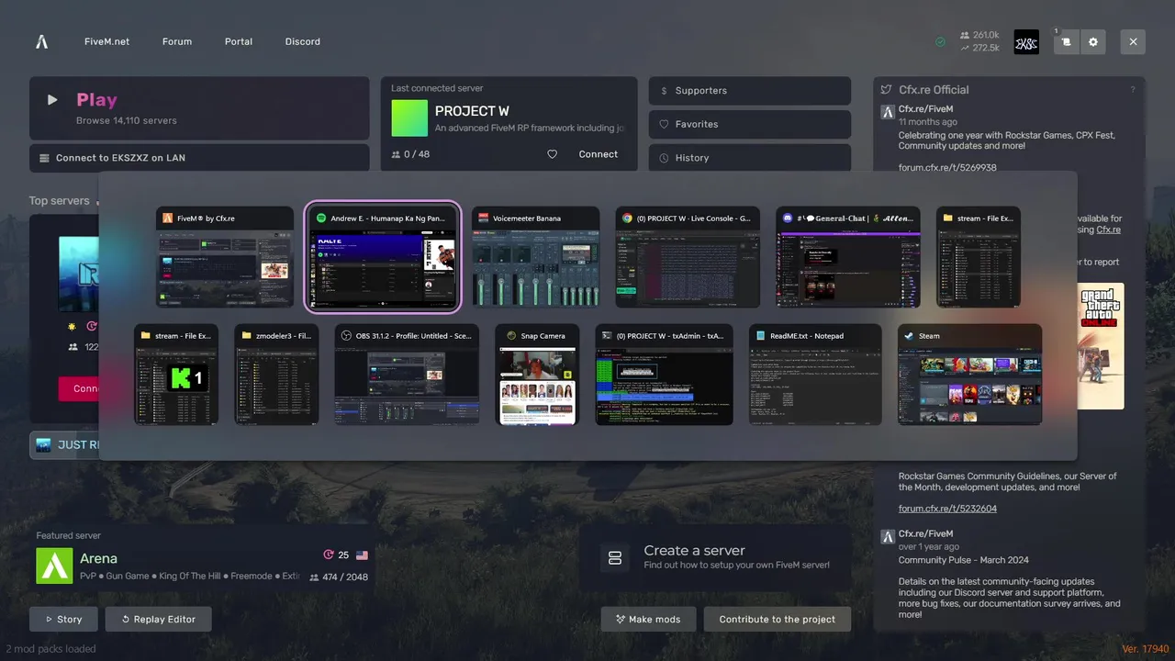Click the green status check icon
This screenshot has width=1175, height=661.
tap(940, 41)
